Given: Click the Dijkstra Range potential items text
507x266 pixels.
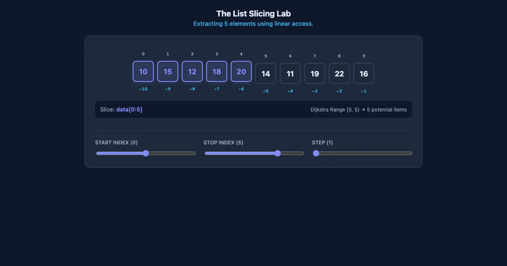Looking at the screenshot, I should 359,109.
